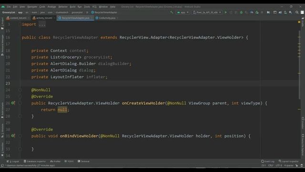
Task: Open Device File Explorer on right edge
Action: [303, 145]
